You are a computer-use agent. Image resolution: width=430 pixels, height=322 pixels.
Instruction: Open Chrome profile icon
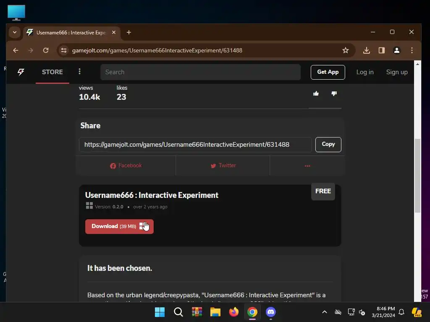point(396,50)
